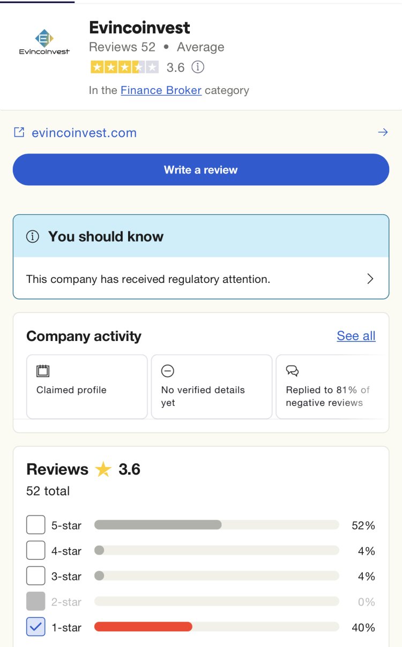Open the external link icon next to evincoinvest.com
402x647 pixels.
pos(18,132)
